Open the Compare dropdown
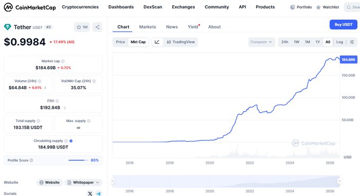Screen dimensions: 360x196 pos(262,42)
